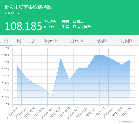Click the 108 y-axis label

[6, 63]
